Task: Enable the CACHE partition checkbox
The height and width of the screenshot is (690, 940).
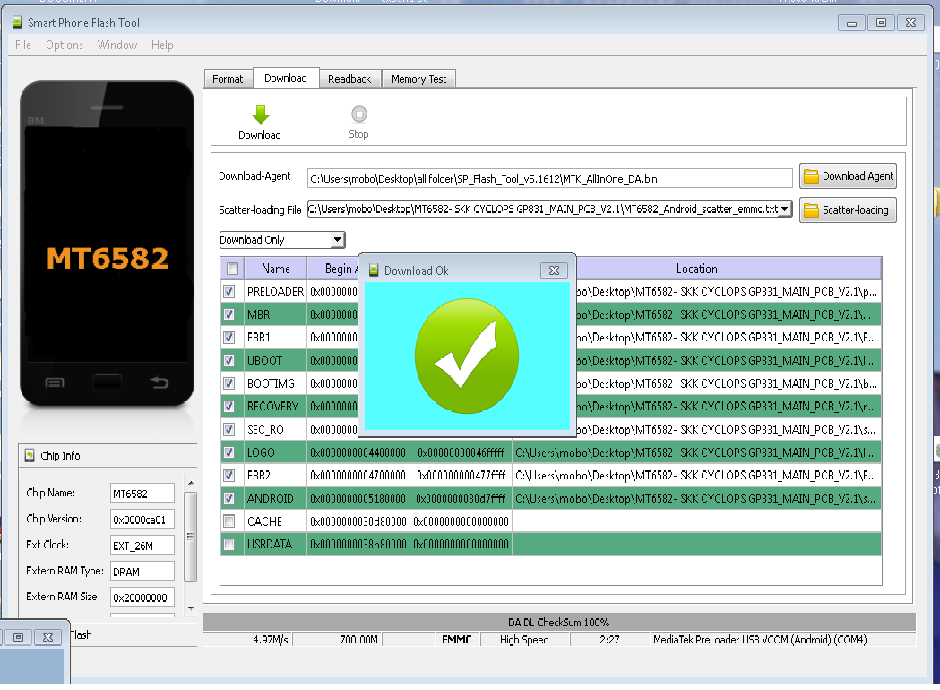Action: point(229,521)
